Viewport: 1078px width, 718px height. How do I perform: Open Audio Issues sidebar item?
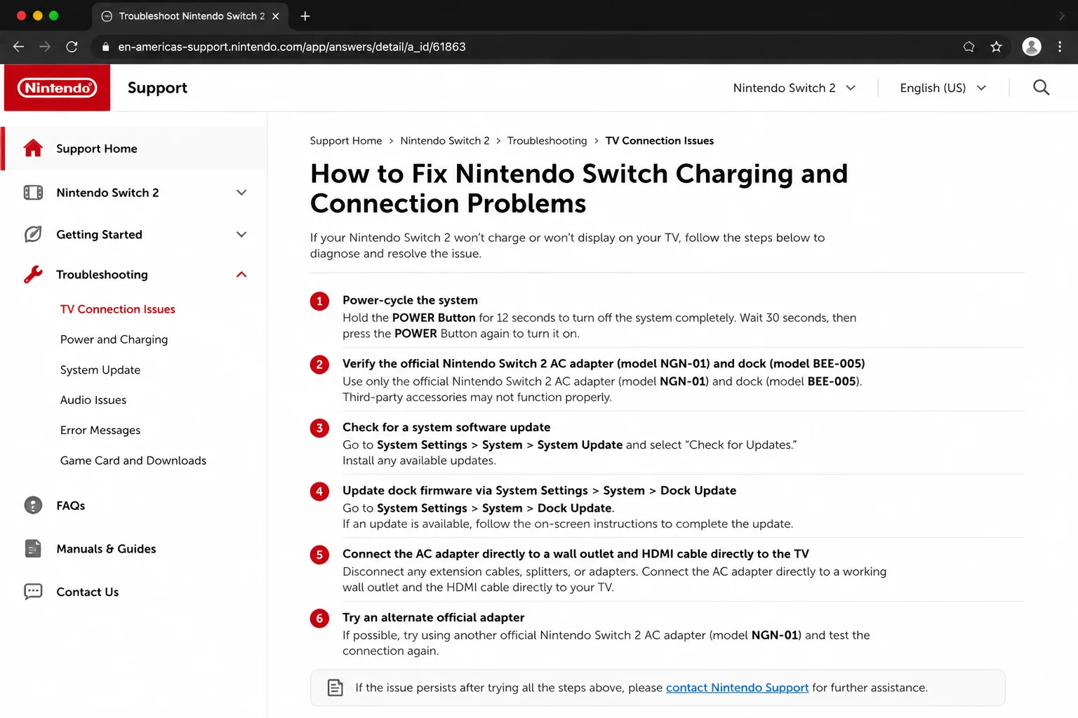[93, 400]
